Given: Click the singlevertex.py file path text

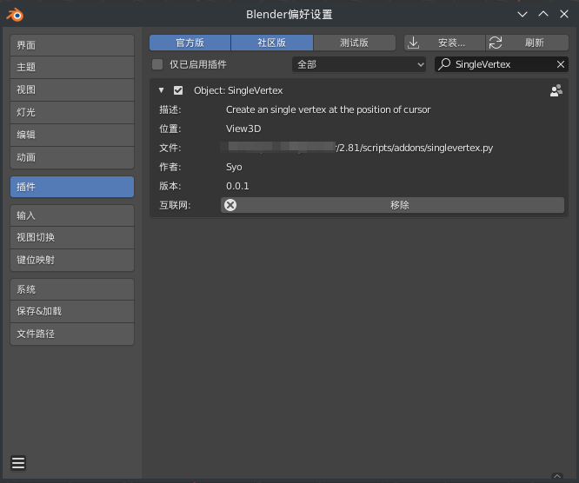Looking at the screenshot, I should click(415, 148).
